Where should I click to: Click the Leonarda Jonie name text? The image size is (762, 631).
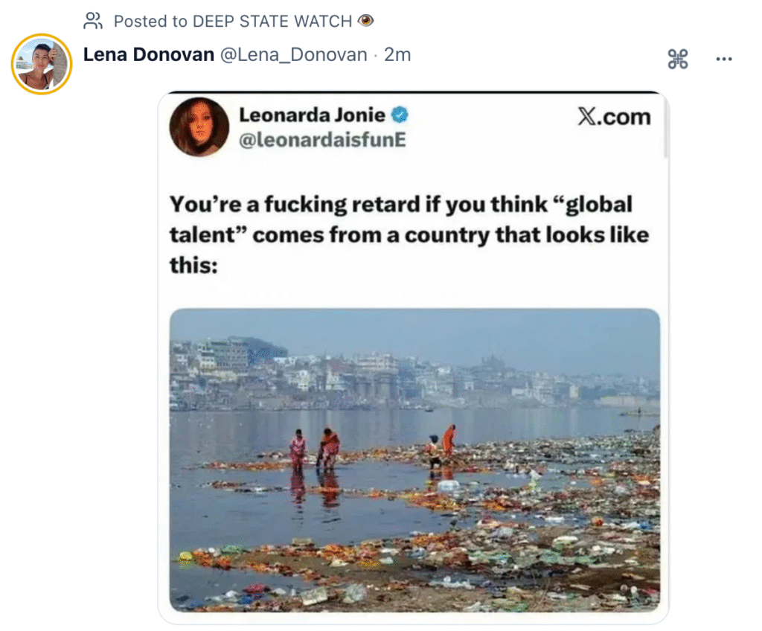point(312,115)
